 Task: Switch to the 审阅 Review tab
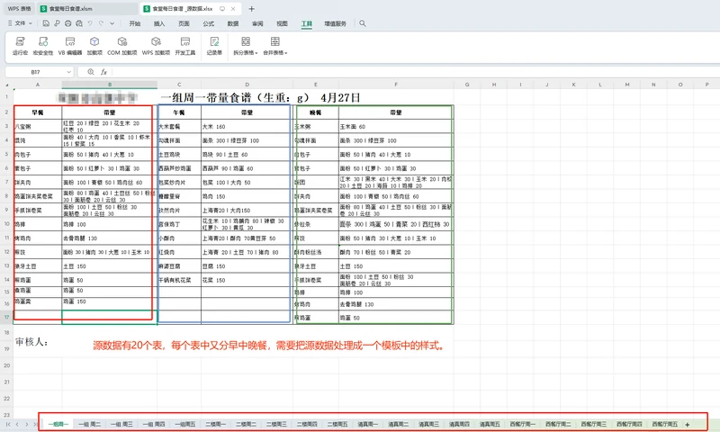tap(257, 23)
